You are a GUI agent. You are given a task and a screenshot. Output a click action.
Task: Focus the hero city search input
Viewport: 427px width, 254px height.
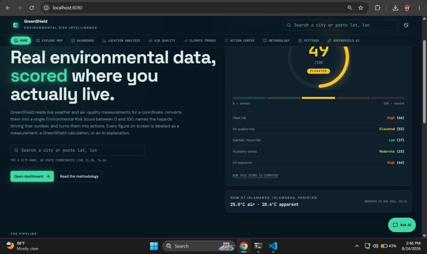pyautogui.click(x=77, y=150)
